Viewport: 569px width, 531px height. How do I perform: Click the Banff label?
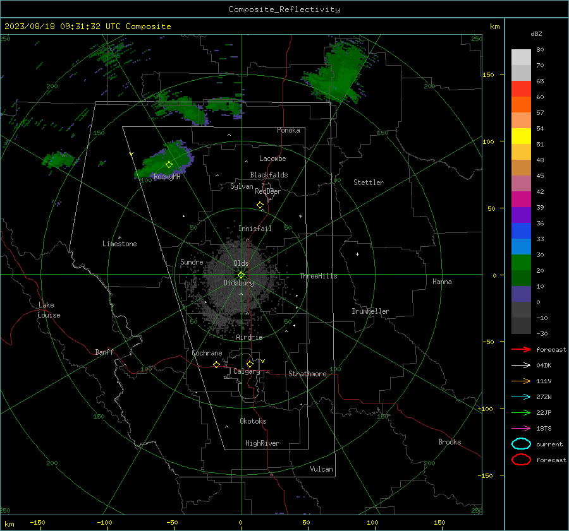pos(104,352)
